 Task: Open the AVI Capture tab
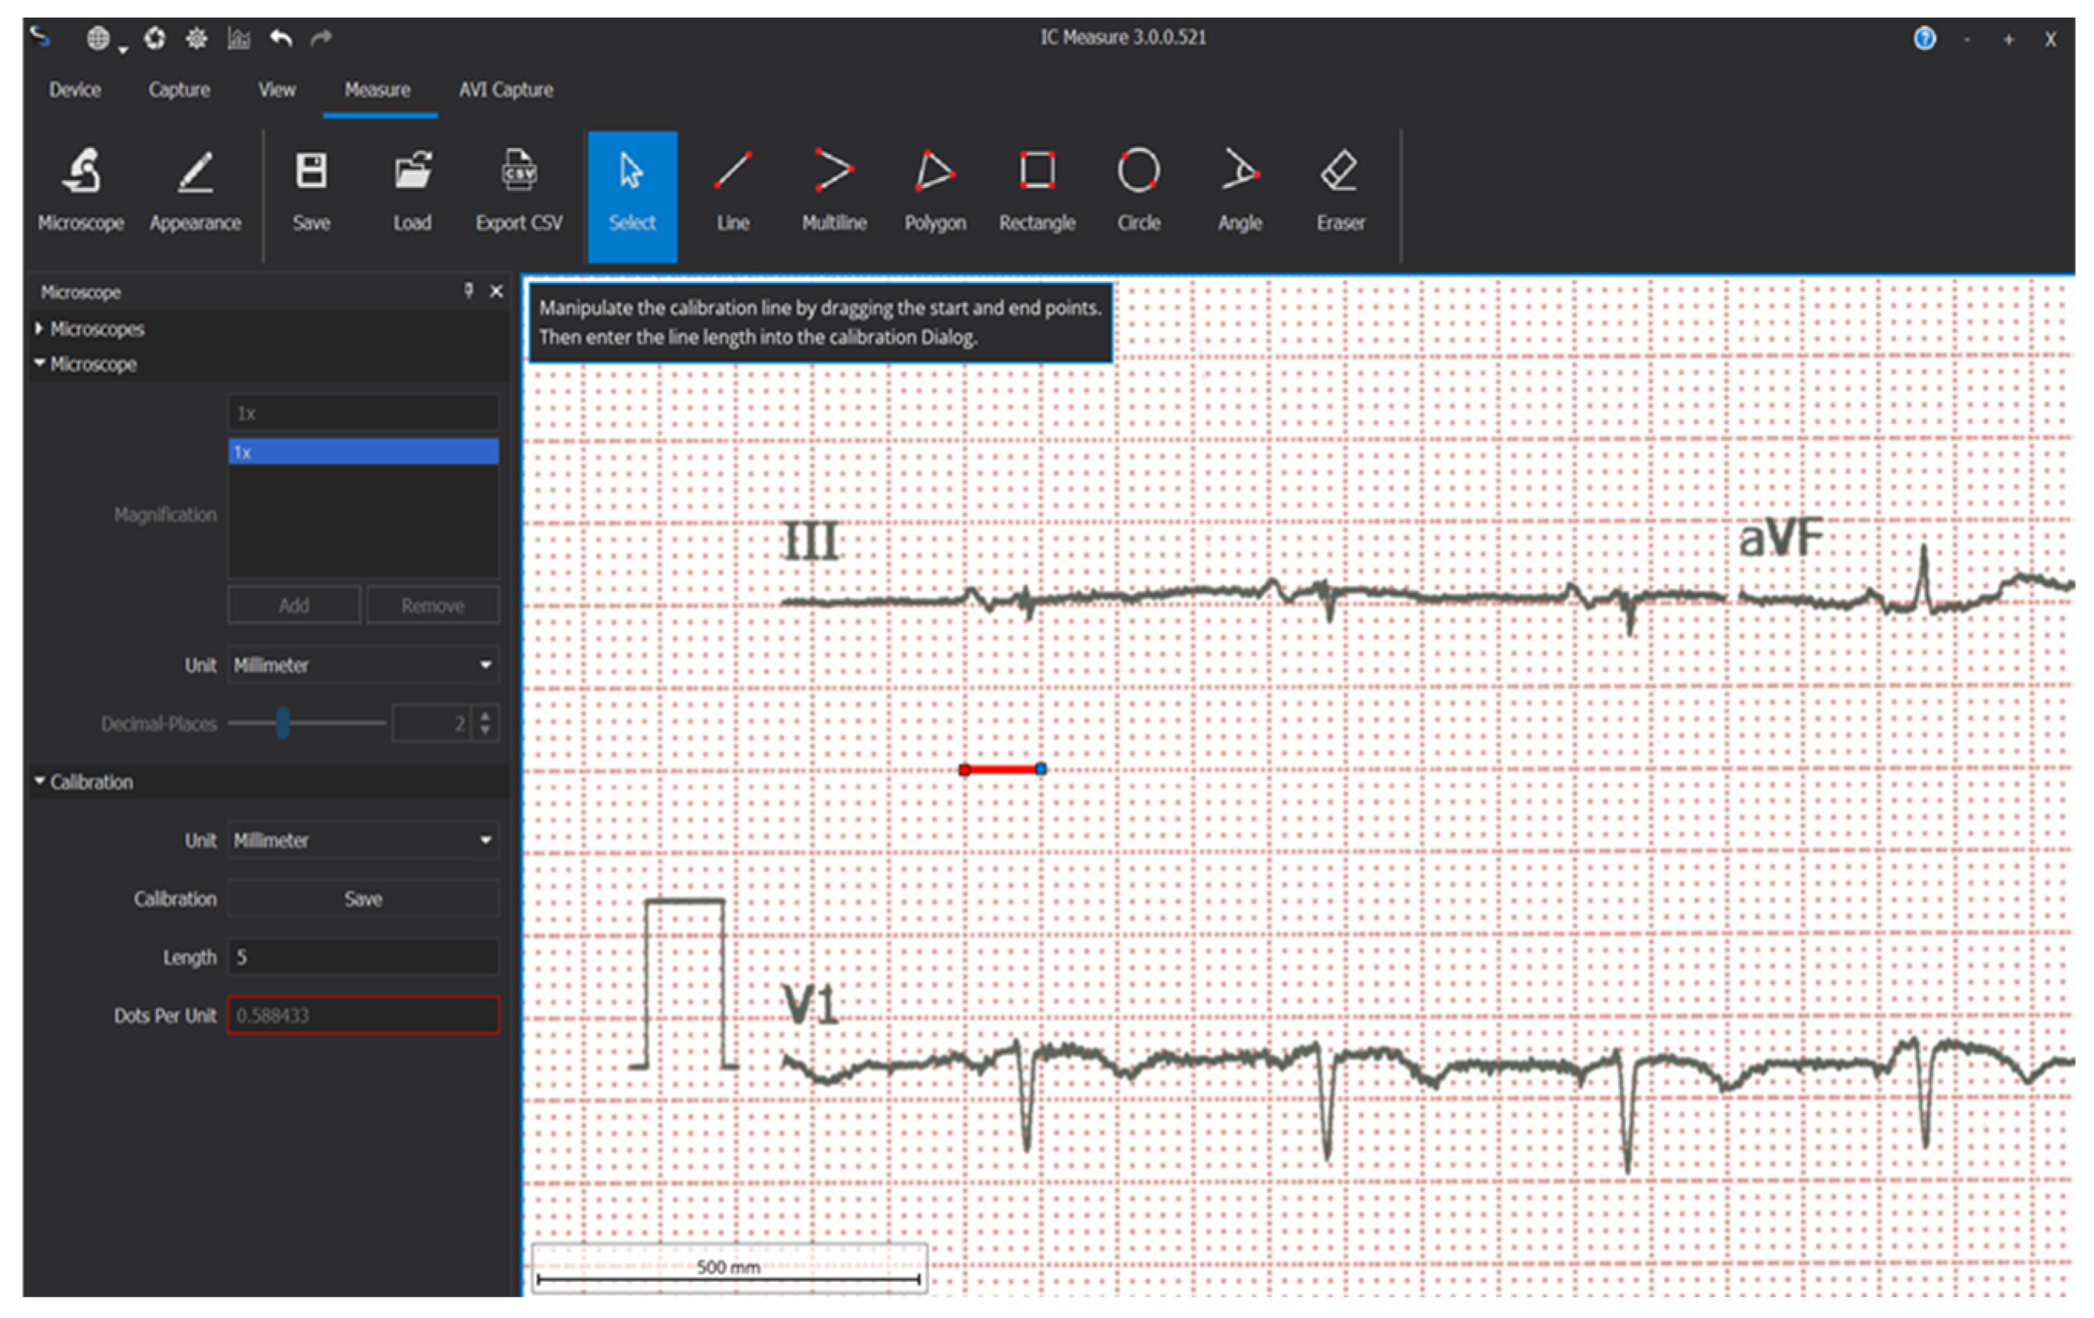pyautogui.click(x=505, y=90)
